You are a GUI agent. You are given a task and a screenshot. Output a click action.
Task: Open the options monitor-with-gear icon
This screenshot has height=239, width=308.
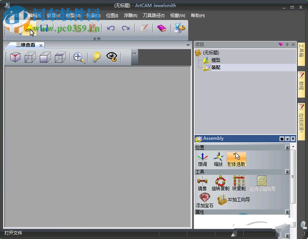[180, 28]
